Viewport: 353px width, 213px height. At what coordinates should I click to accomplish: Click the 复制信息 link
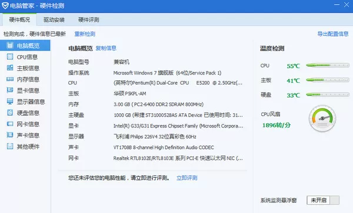click(106, 48)
